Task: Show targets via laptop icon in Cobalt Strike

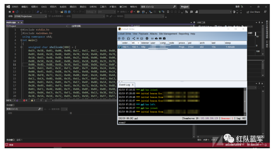Action: [x=142, y=38]
